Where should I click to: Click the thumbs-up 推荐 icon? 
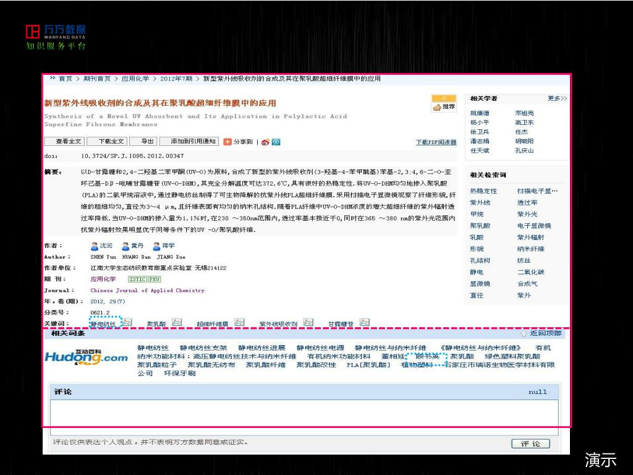tap(437, 107)
